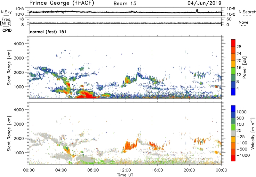Click the 'N.Search' legend label
The height and width of the screenshot is (177, 256).
(247, 12)
